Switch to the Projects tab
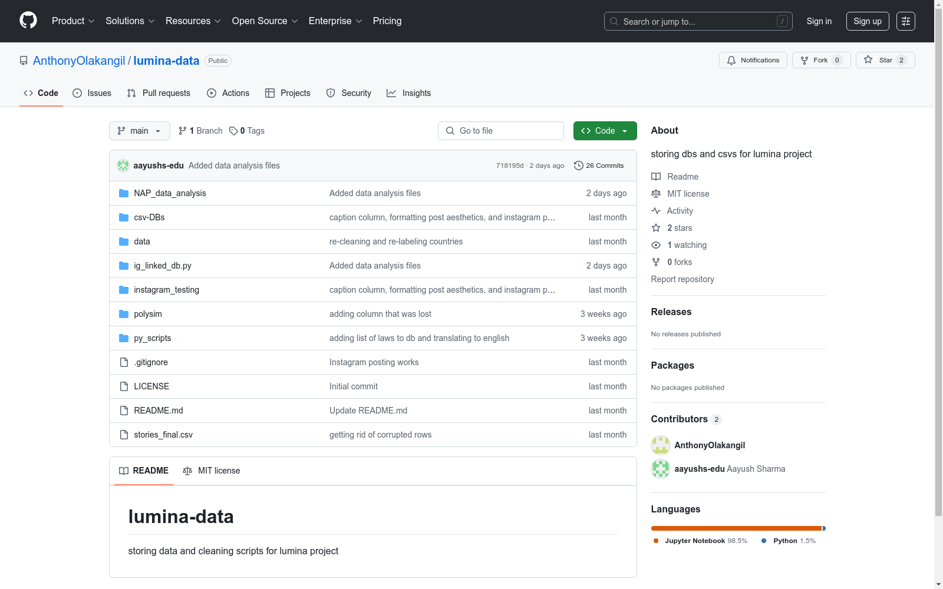This screenshot has height=589, width=943. pos(288,93)
